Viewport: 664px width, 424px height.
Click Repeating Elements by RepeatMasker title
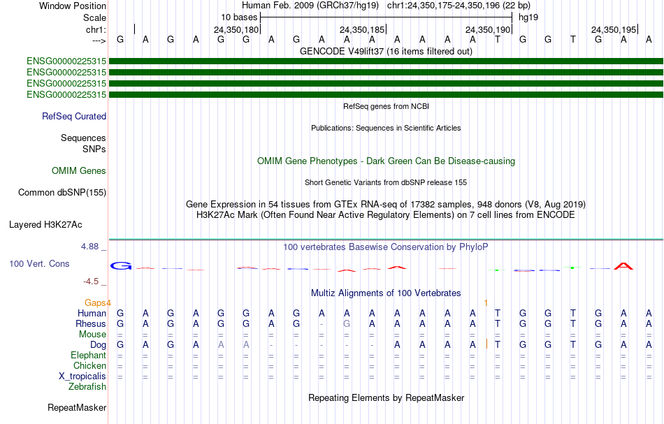386,398
